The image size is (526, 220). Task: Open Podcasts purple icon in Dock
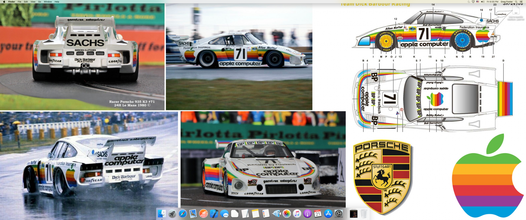(x=307, y=213)
